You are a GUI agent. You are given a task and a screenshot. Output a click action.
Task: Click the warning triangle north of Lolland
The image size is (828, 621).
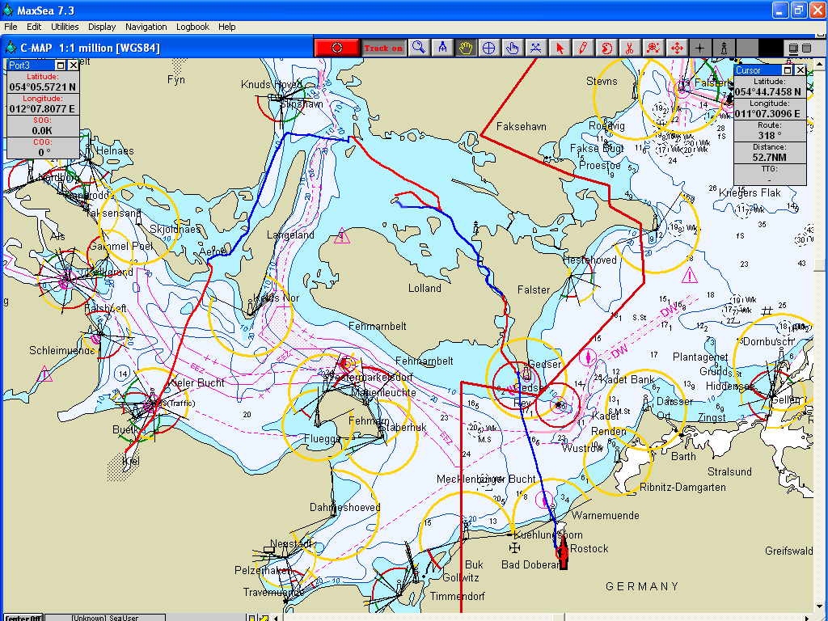(x=342, y=235)
